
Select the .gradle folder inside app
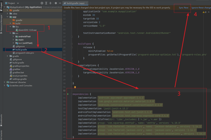pos(17,20)
